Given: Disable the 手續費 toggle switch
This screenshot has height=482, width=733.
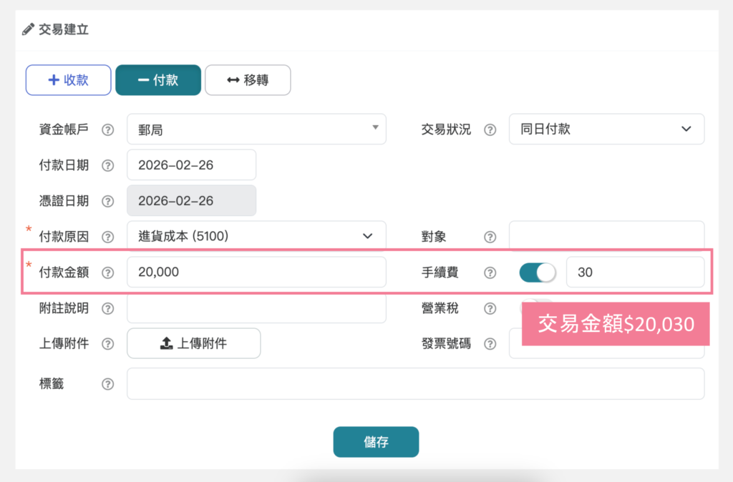Looking at the screenshot, I should tap(537, 272).
